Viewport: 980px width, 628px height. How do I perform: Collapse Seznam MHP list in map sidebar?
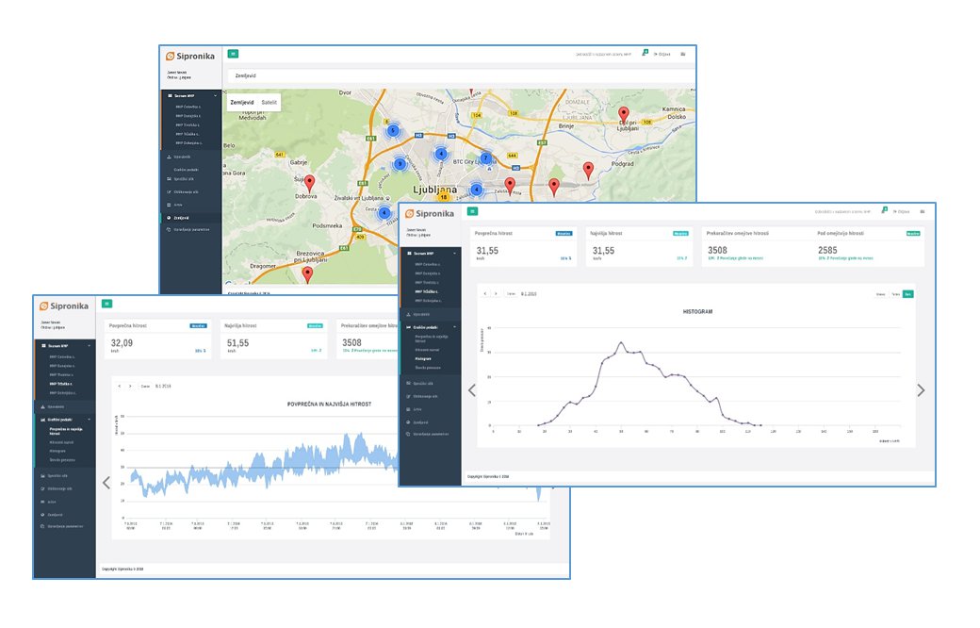tap(215, 95)
